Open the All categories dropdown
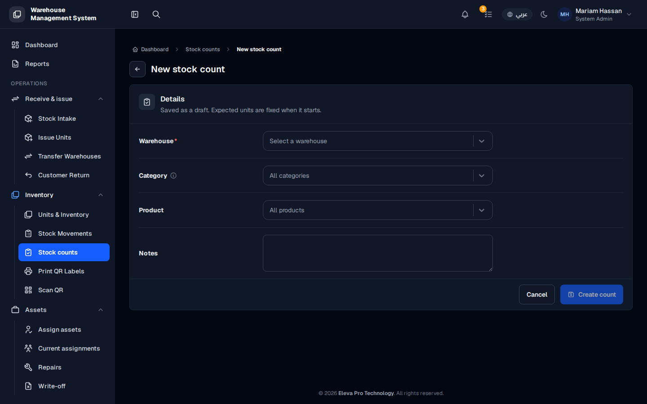 (x=378, y=176)
